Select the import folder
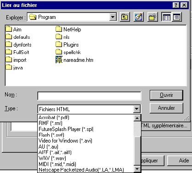The width and height of the screenshot is (192, 173). pyautogui.click(x=16, y=60)
